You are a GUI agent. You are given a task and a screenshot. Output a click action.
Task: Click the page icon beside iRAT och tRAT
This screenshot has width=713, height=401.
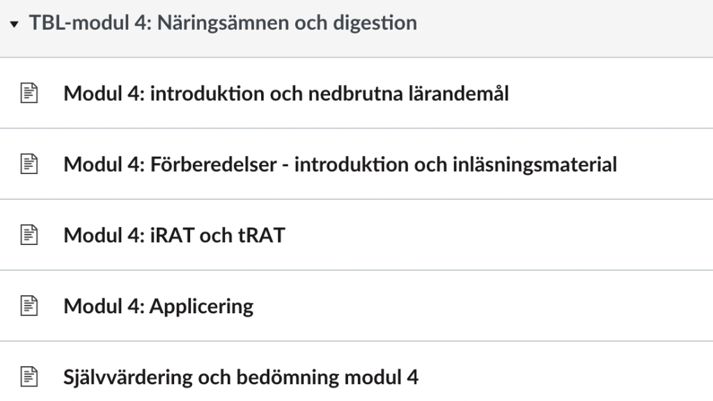29,235
